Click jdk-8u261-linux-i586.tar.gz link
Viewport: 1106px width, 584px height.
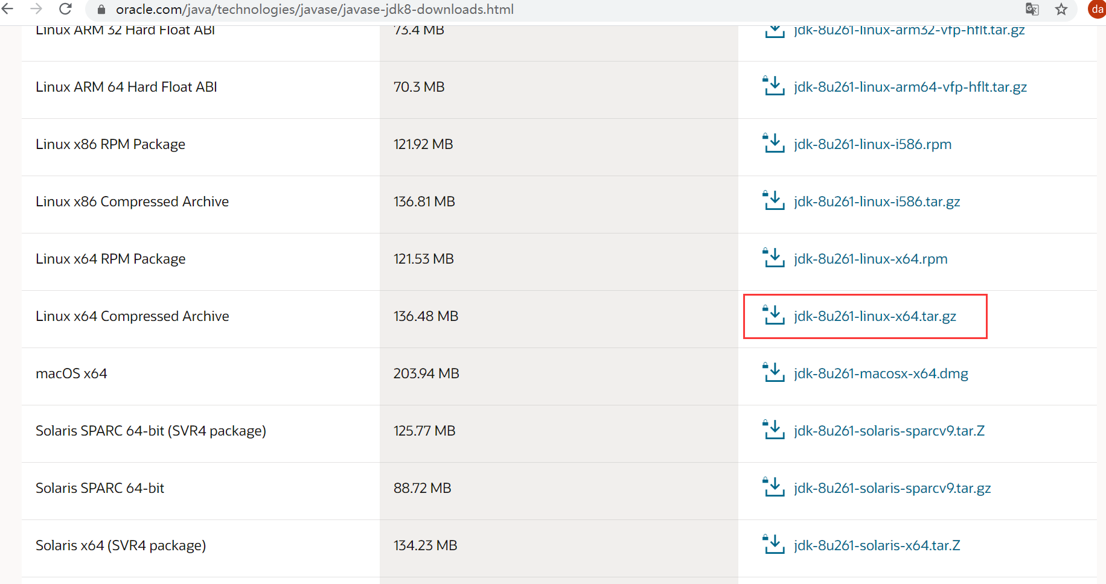[877, 202]
